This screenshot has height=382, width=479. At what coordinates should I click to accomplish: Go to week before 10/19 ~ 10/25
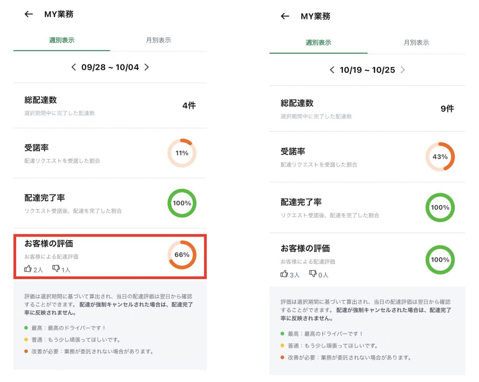pyautogui.click(x=332, y=70)
